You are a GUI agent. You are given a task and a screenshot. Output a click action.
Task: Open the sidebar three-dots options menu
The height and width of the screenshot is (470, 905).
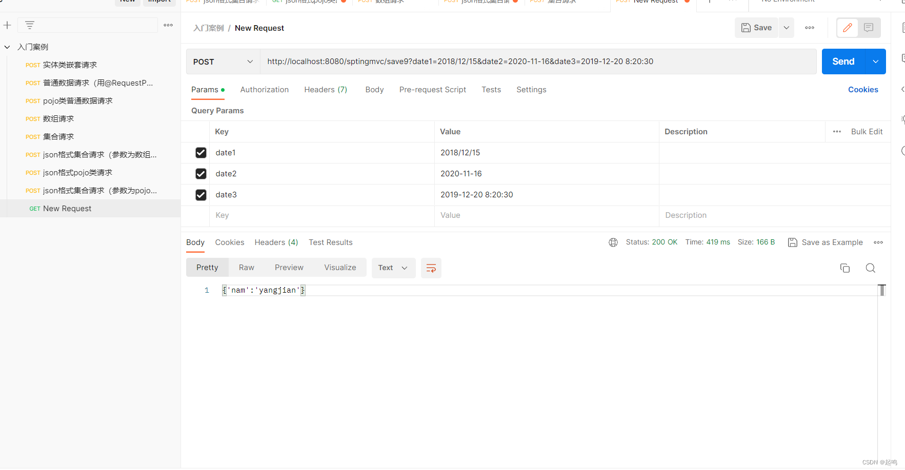(x=168, y=25)
